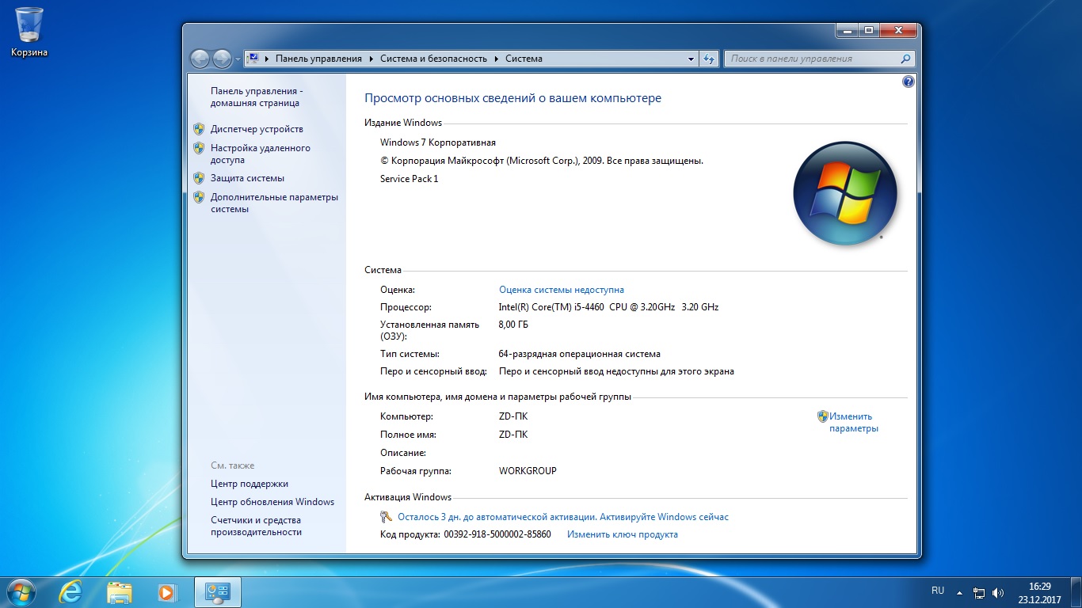
Task: Open recent pages dropdown beside navigation arrows
Action: point(238,59)
